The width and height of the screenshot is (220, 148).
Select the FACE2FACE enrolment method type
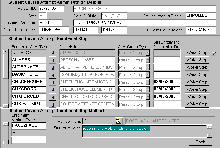click(x=29, y=126)
